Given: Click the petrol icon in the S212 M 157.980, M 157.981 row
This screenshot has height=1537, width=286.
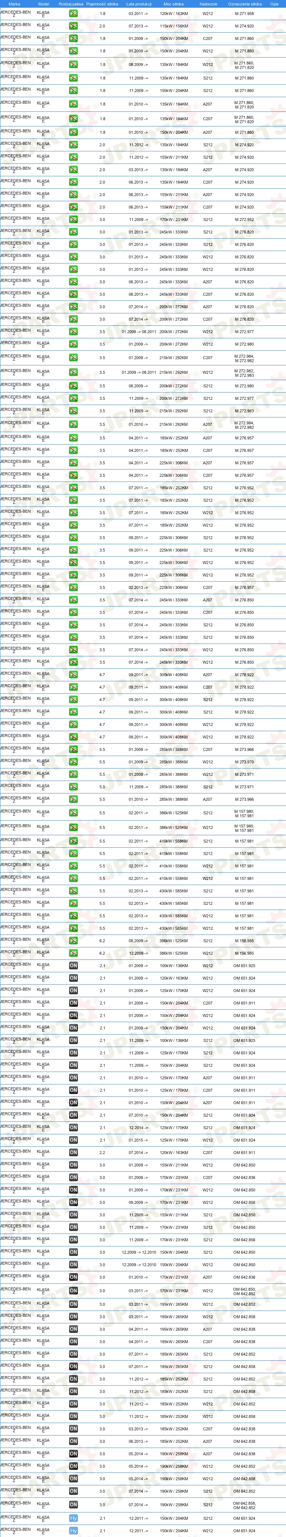Looking at the screenshot, I should (73, 813).
